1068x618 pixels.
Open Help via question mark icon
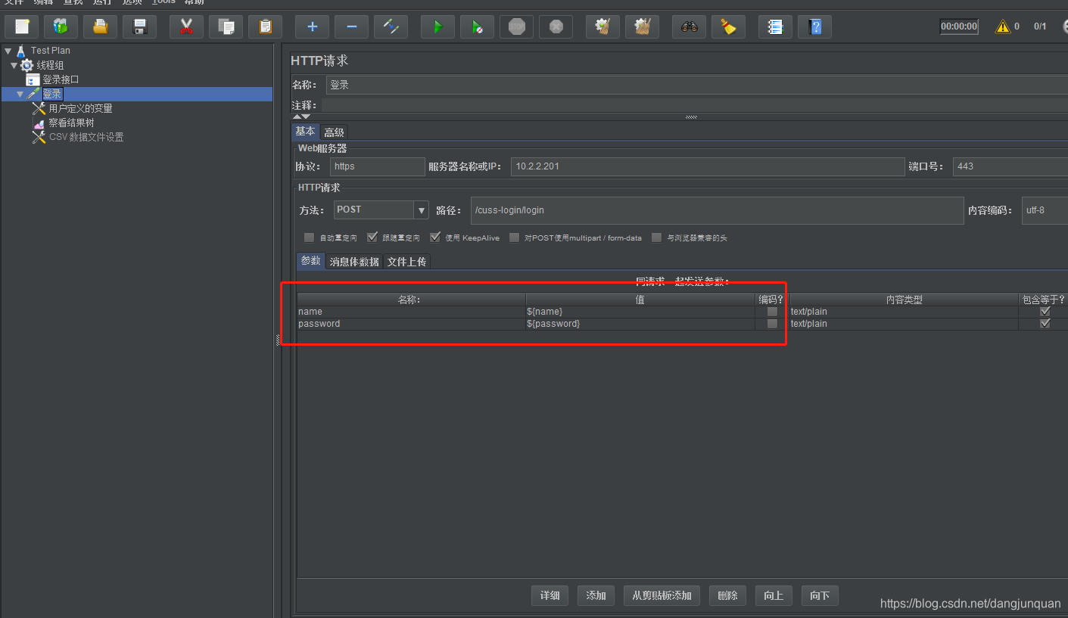pos(814,26)
